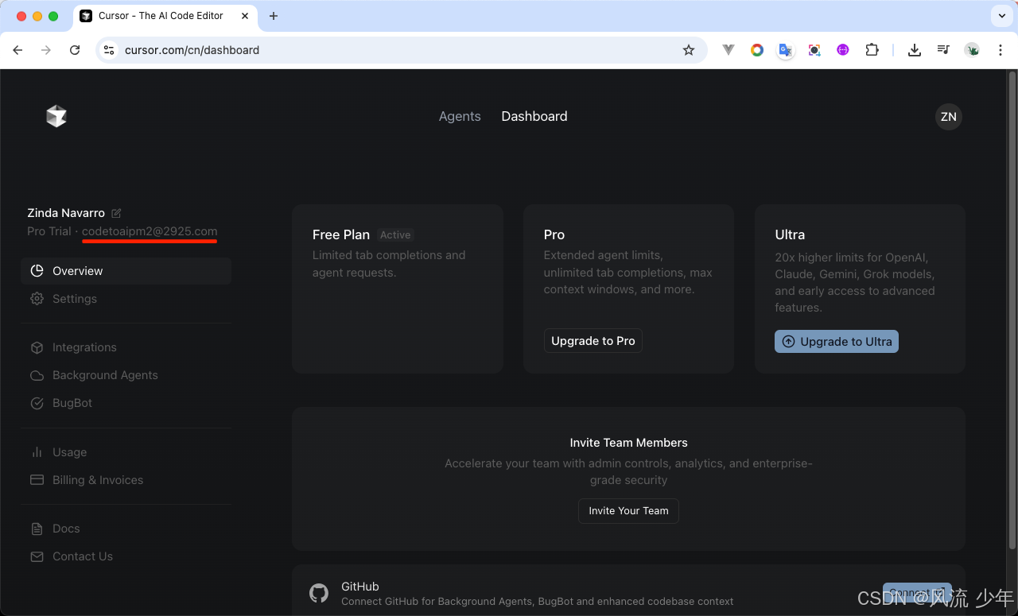Click the Active badge on Free Plan
This screenshot has height=616, width=1018.
tap(395, 235)
